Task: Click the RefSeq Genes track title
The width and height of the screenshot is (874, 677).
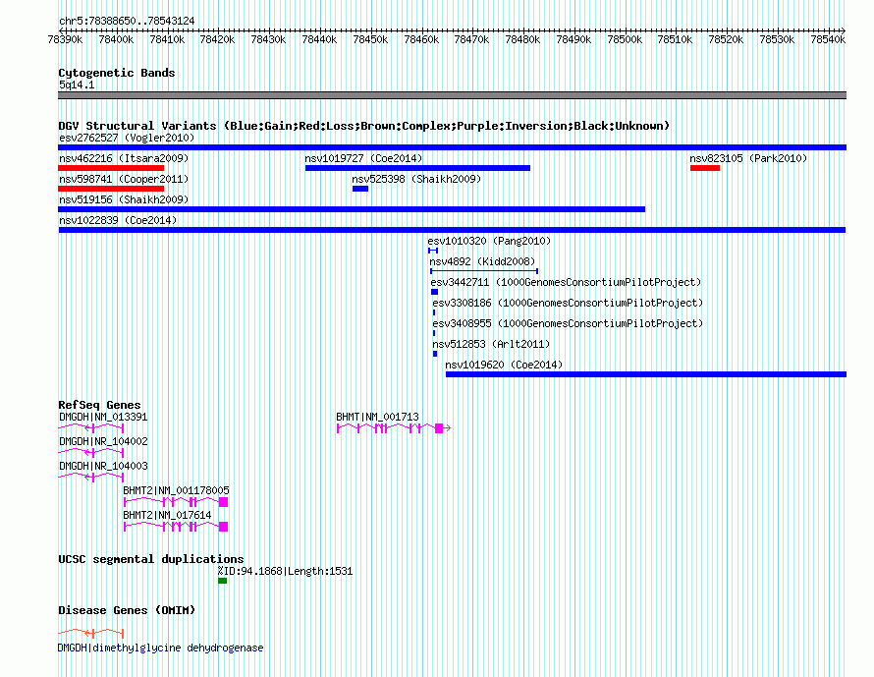Action: 99,405
